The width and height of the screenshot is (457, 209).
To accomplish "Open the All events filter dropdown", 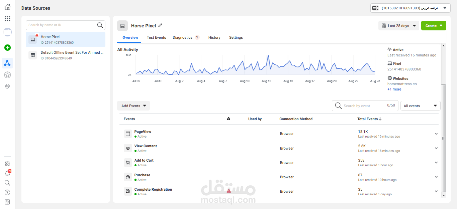I will coord(421,106).
